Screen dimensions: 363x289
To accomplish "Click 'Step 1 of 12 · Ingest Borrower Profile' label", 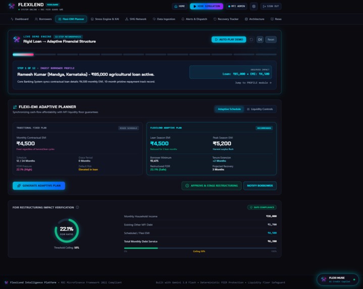I will click(46, 68).
